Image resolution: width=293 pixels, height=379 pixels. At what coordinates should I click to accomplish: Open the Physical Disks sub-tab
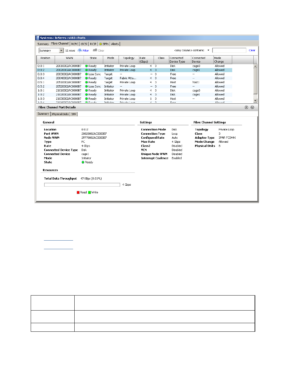click(60, 114)
